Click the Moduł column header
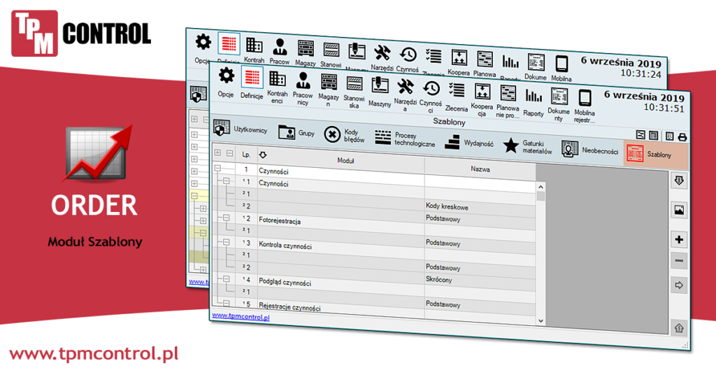Screen dimensions: 716x375 coord(341,160)
